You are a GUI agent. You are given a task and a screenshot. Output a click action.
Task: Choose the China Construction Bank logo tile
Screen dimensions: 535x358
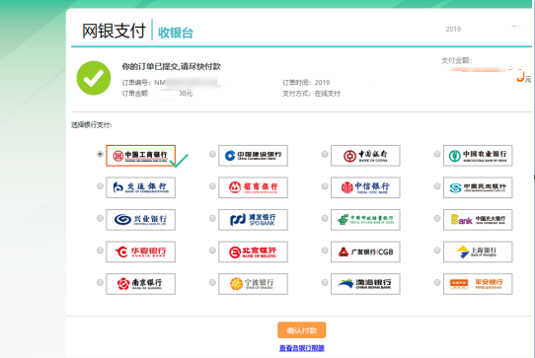(253, 156)
